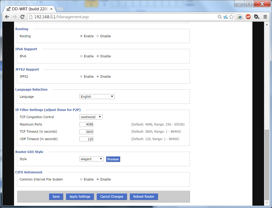
Task: Edit the Maximum Ports field
Action: click(x=86, y=124)
